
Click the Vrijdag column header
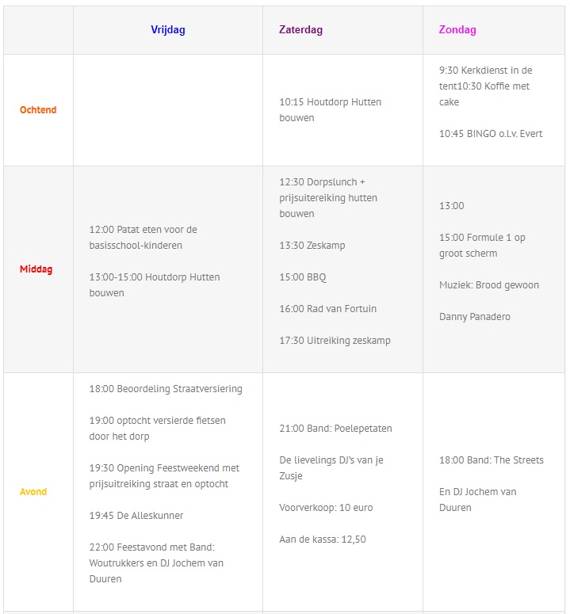(167, 30)
